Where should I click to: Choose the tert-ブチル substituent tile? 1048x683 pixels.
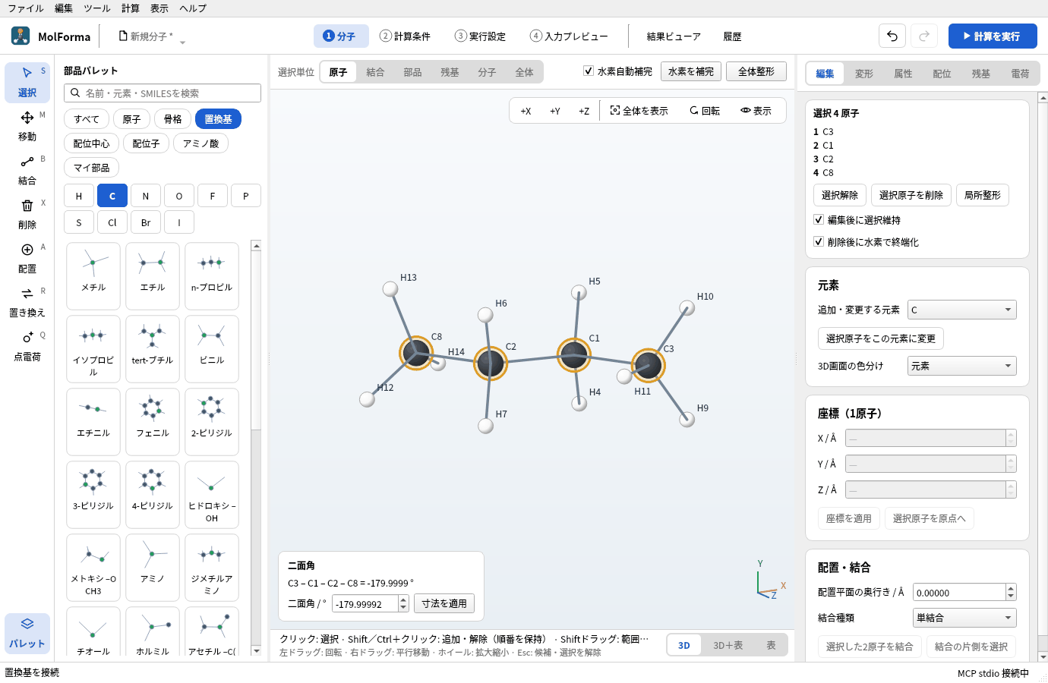click(x=153, y=348)
